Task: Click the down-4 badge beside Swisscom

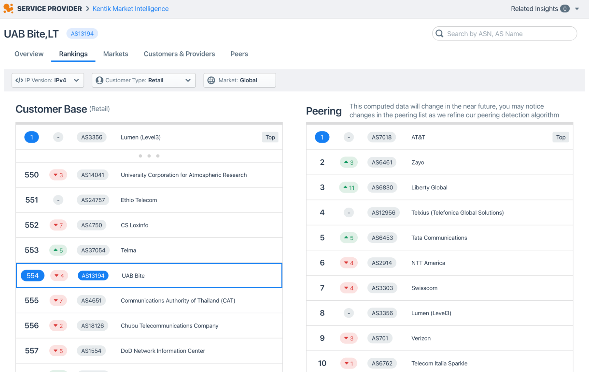Action: (348, 288)
